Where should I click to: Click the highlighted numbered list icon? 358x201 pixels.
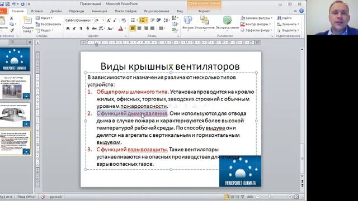[142, 20]
